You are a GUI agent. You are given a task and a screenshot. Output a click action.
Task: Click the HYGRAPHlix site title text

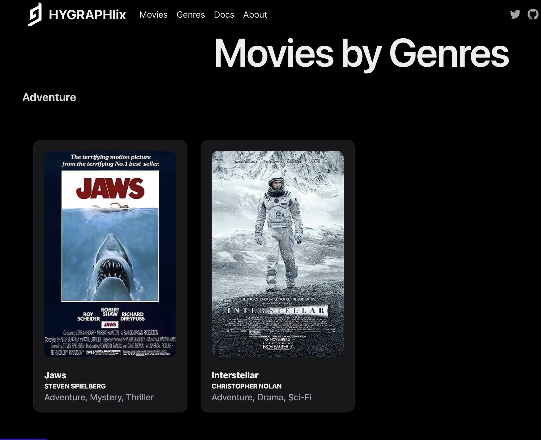click(88, 15)
